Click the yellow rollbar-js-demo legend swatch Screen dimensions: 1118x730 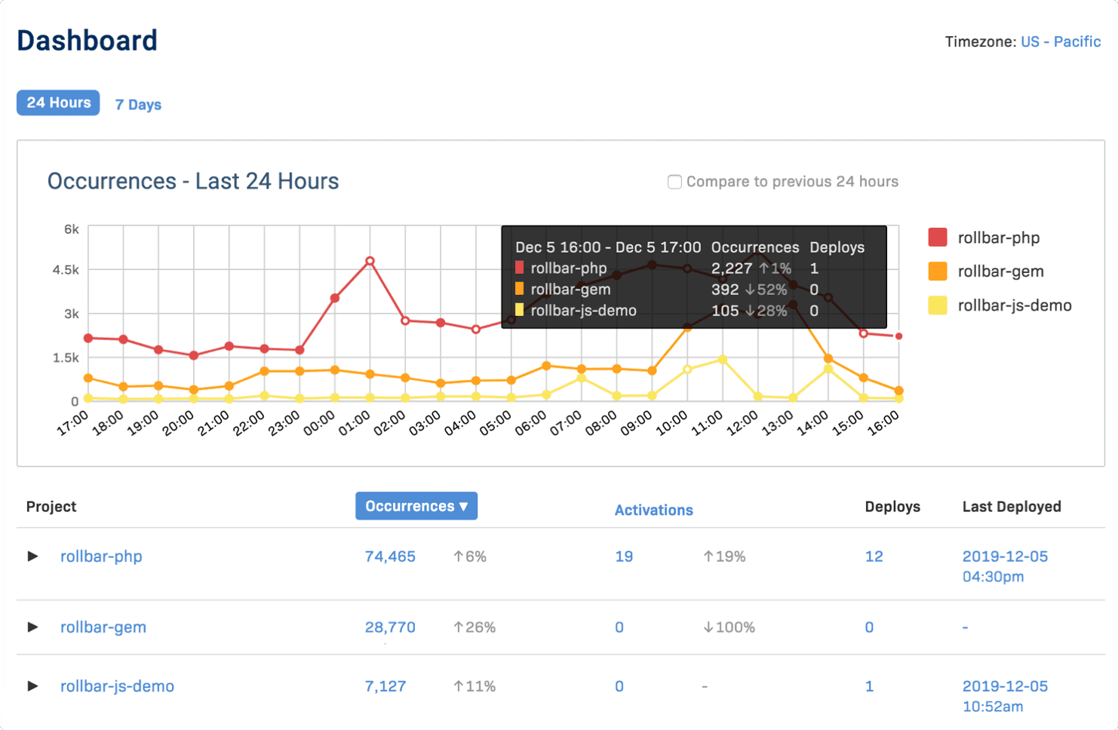tap(938, 305)
